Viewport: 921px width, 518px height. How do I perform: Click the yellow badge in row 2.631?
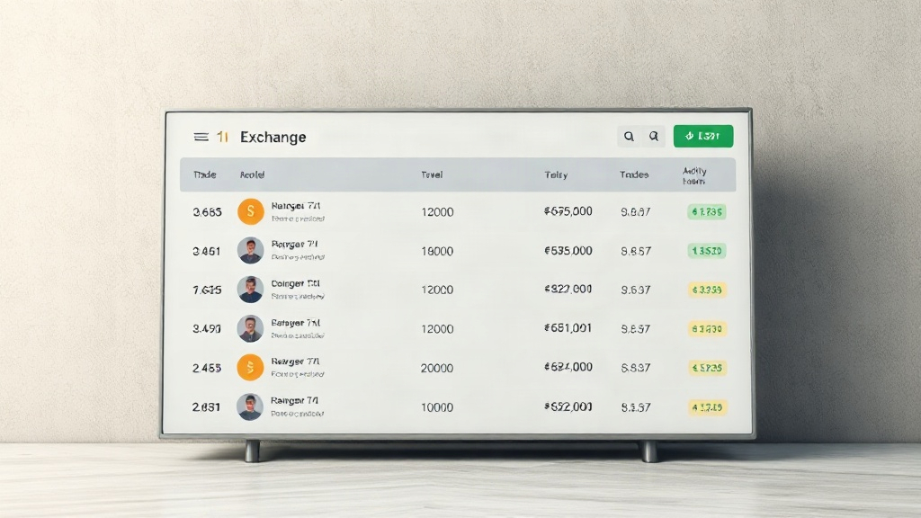point(707,407)
